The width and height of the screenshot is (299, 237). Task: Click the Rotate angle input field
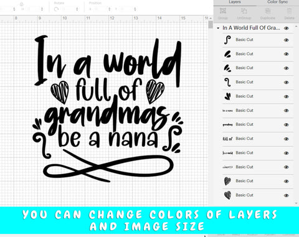(x=67, y=9)
